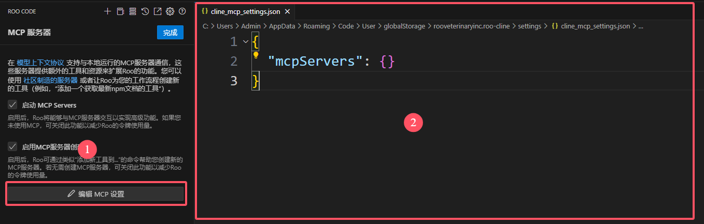Select the cline_mcp_settings.json breadcrumb file item

tap(590, 26)
